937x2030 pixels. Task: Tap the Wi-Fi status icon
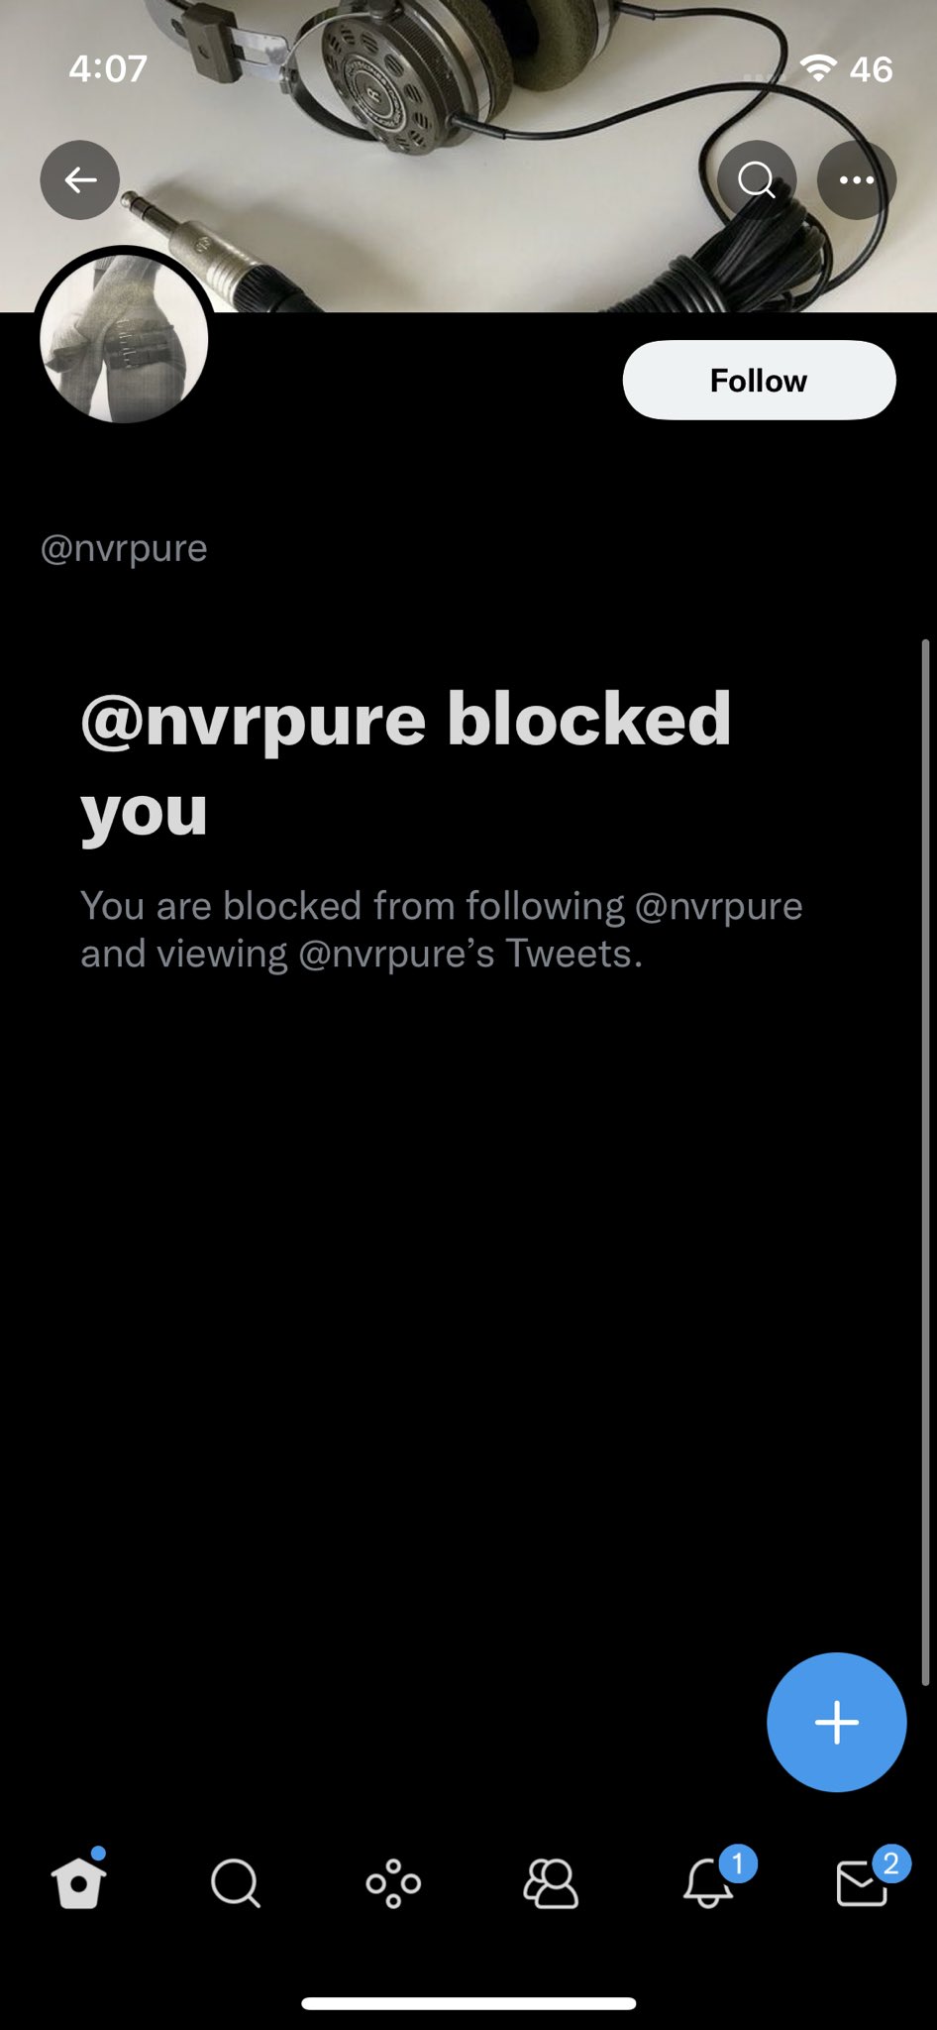(x=818, y=67)
